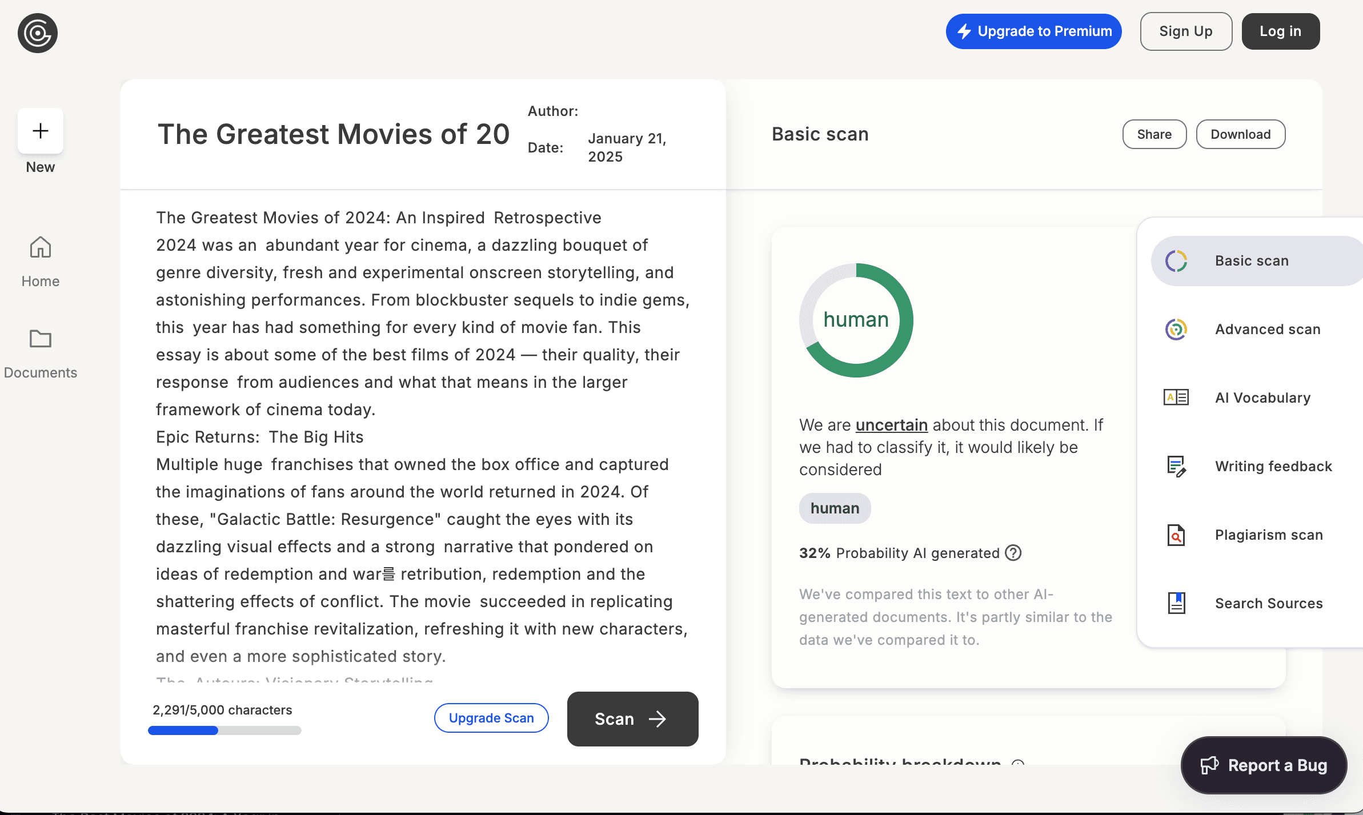Click the Advanced scan icon

tap(1176, 329)
